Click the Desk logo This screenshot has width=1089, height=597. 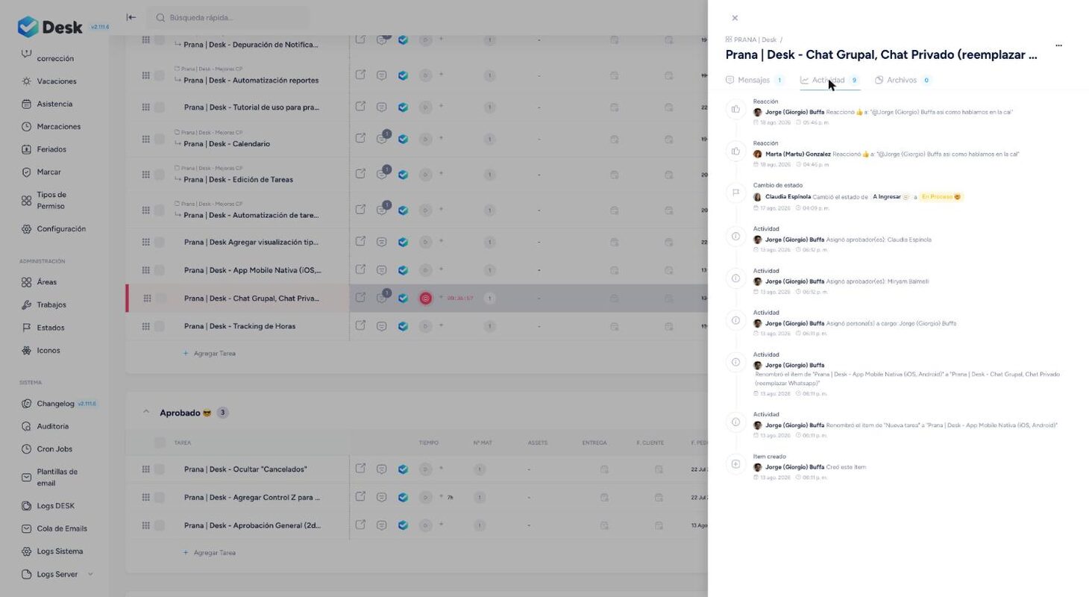point(51,27)
